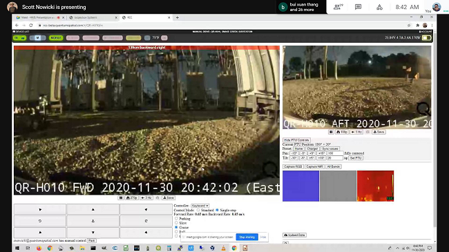Select Standard control mode
Screen dimensions: 449x252
pos(198,210)
